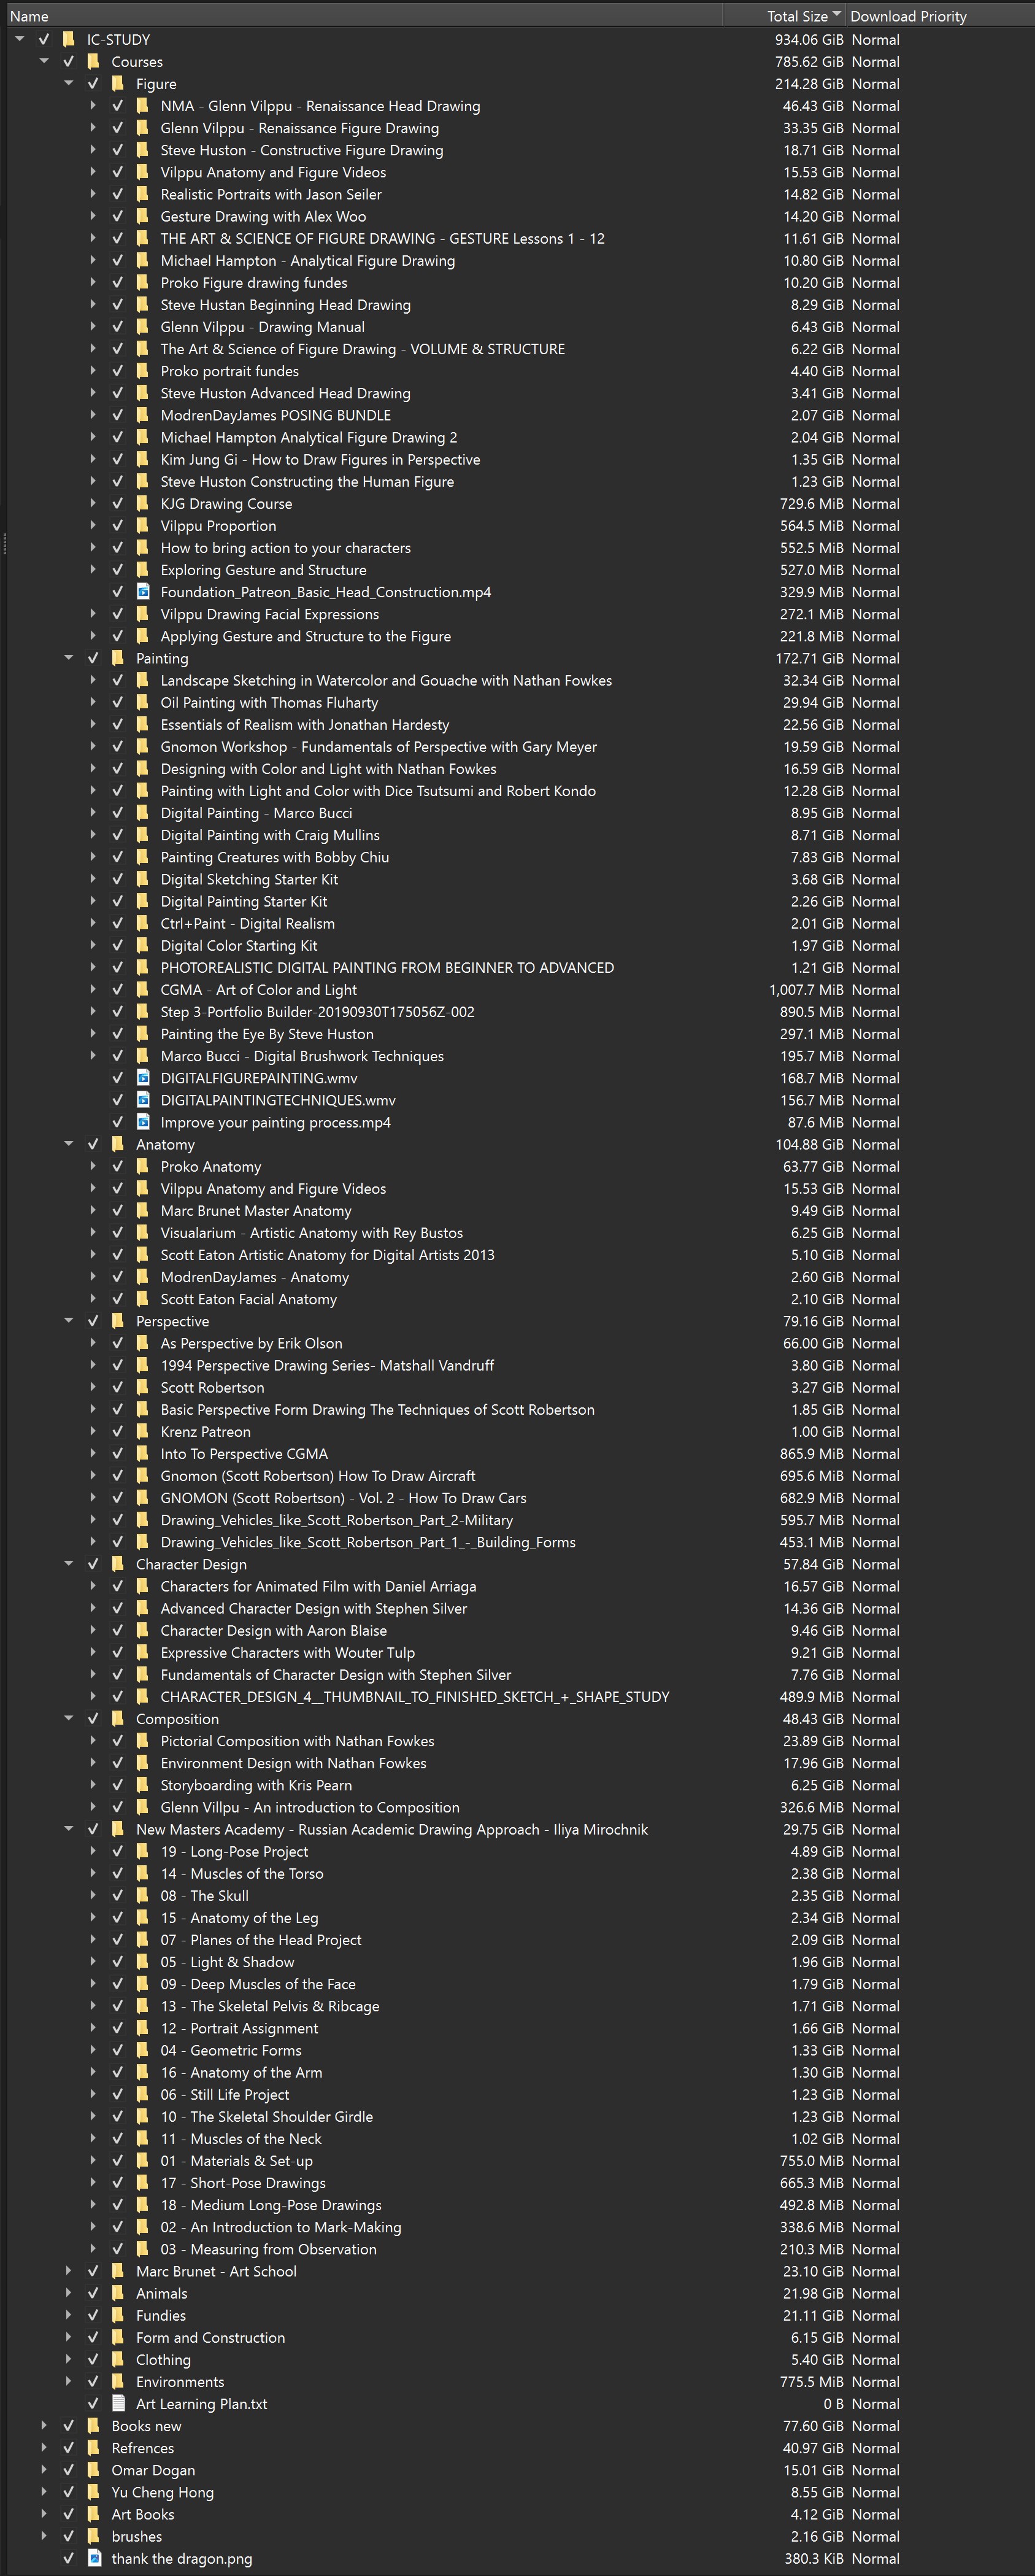The image size is (1035, 2576).
Task: Expand 'Oil Painting with Thomas Fluharty' folder
Action: [x=93, y=702]
